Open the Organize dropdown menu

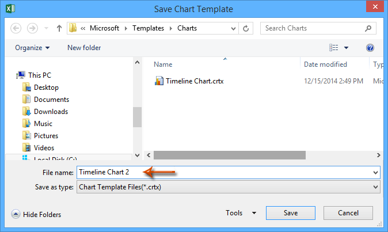(x=32, y=48)
